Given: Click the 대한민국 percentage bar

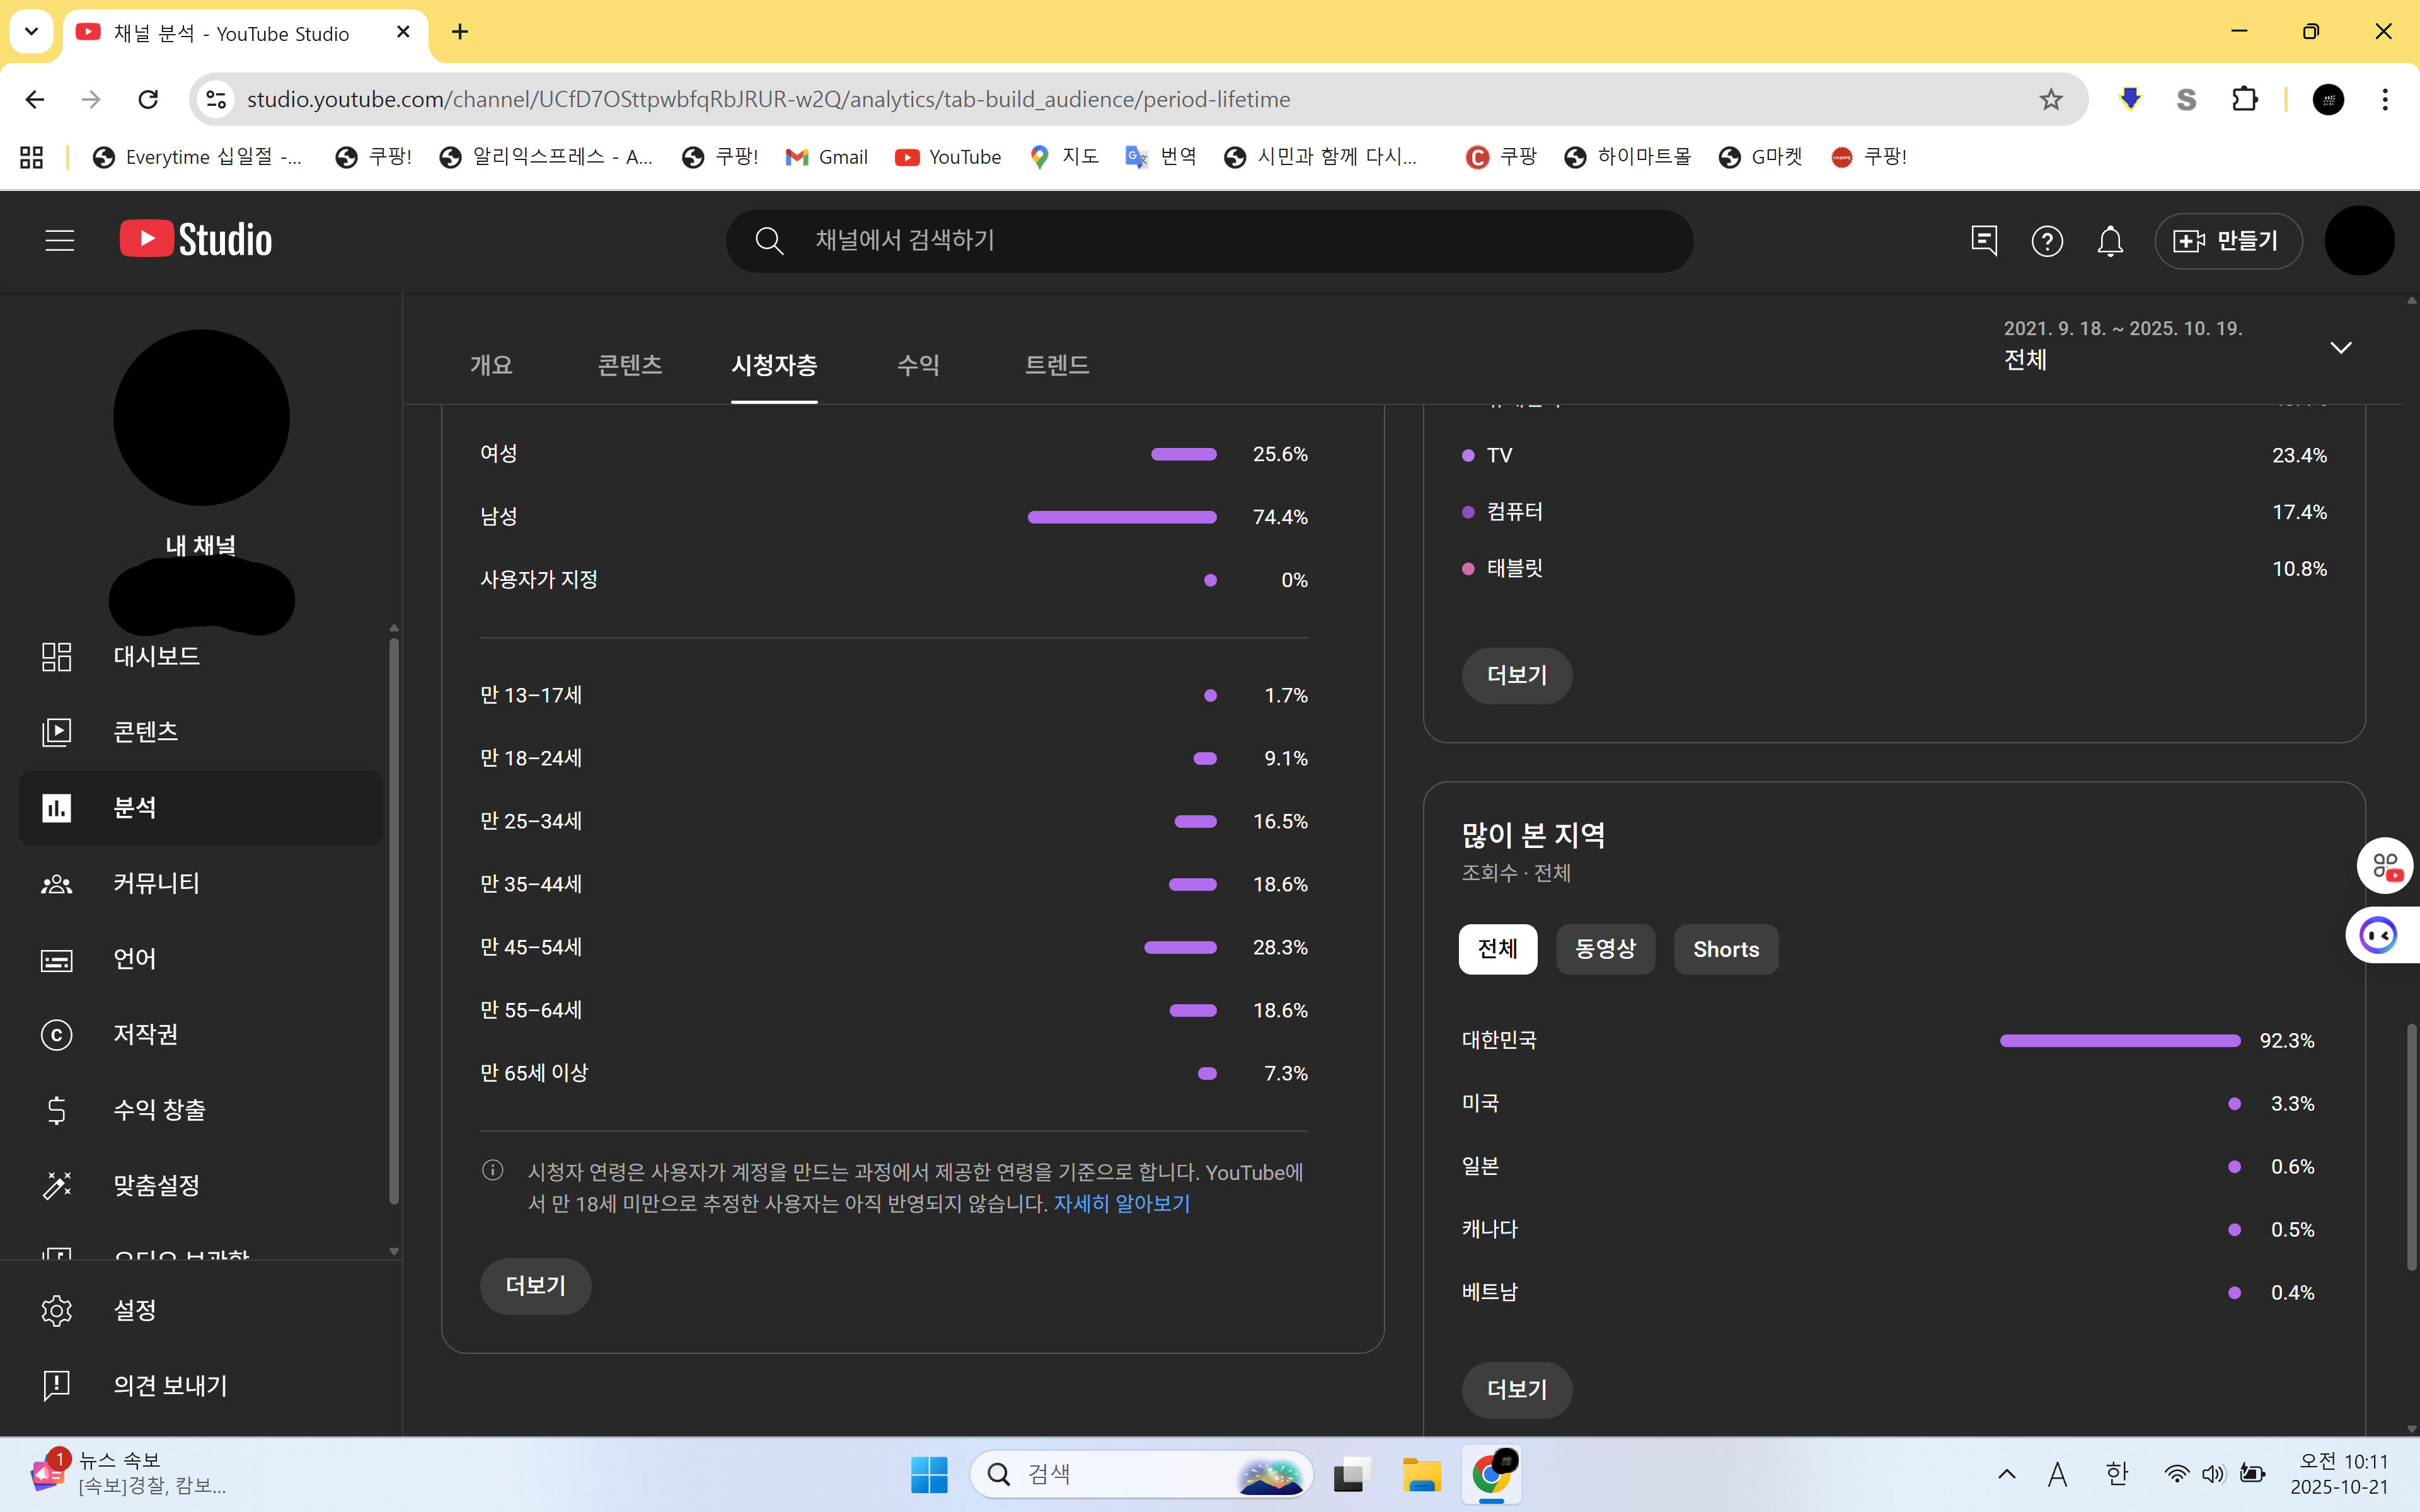Looking at the screenshot, I should pos(2119,1040).
